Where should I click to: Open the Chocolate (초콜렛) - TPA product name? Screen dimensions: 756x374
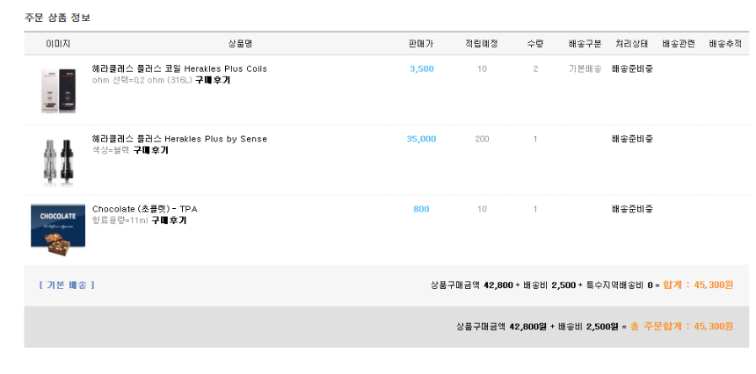tap(145, 209)
